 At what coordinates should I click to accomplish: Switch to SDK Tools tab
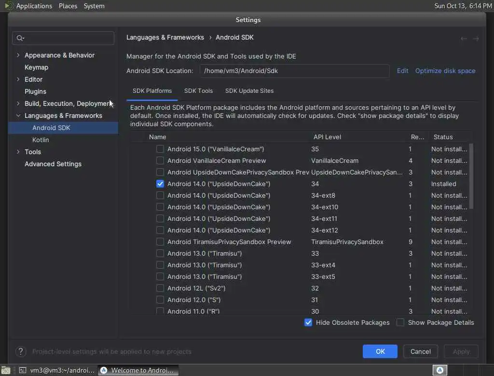point(198,91)
